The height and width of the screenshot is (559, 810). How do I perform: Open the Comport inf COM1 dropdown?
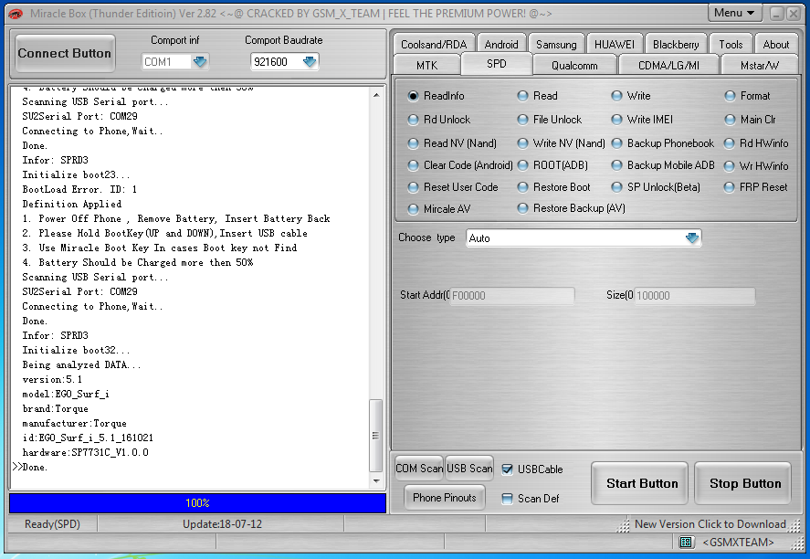click(x=199, y=62)
